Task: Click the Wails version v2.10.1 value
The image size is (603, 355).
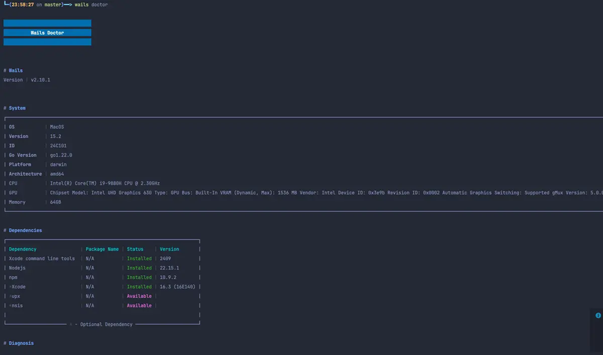Action: tap(40, 80)
